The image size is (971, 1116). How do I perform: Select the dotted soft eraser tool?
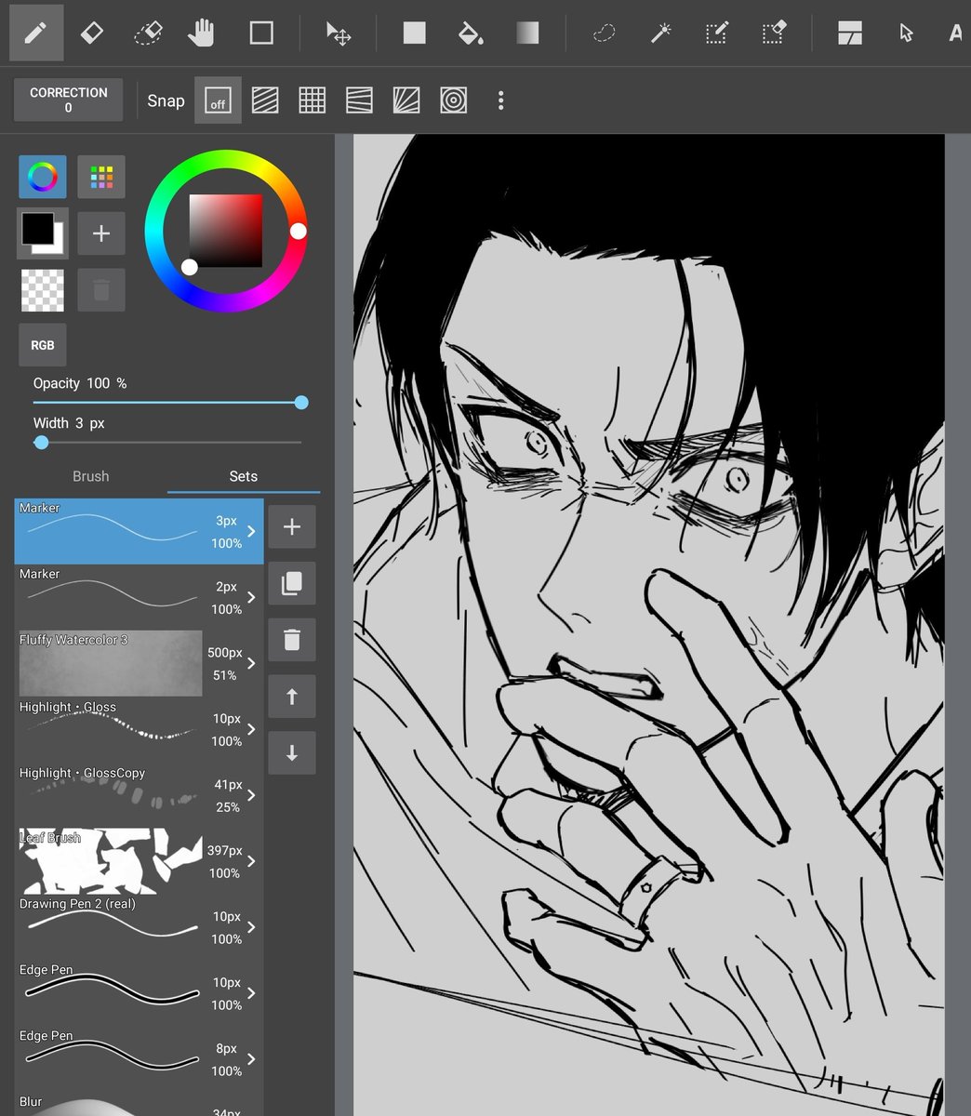coord(148,33)
